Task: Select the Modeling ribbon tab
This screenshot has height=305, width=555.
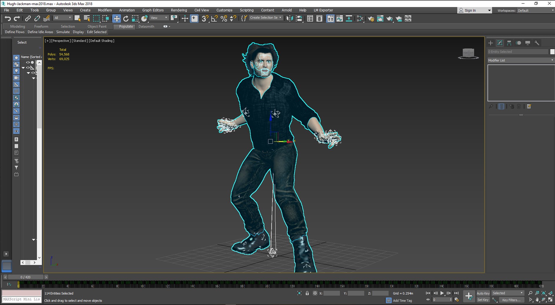Action: click(x=18, y=26)
